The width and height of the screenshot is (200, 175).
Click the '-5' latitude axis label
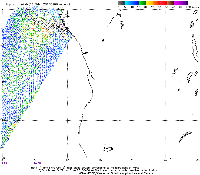(x=3, y=45)
